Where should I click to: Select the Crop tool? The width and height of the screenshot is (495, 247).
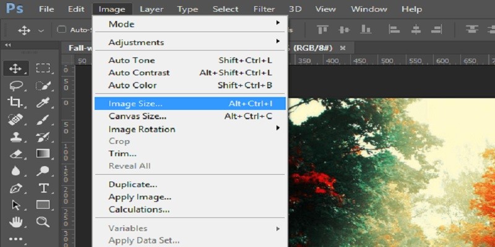(15, 103)
